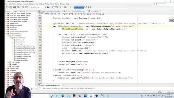Open the Refactor menu
Screen dimensions: 174x98
[32, 4]
